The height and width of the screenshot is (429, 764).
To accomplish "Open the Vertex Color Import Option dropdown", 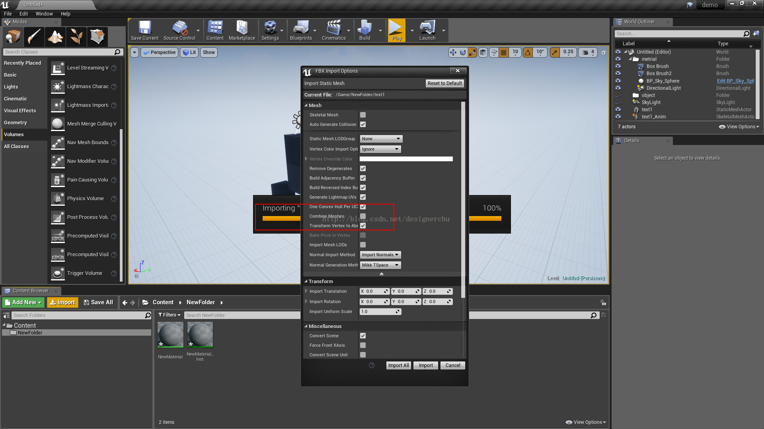I will pos(380,149).
